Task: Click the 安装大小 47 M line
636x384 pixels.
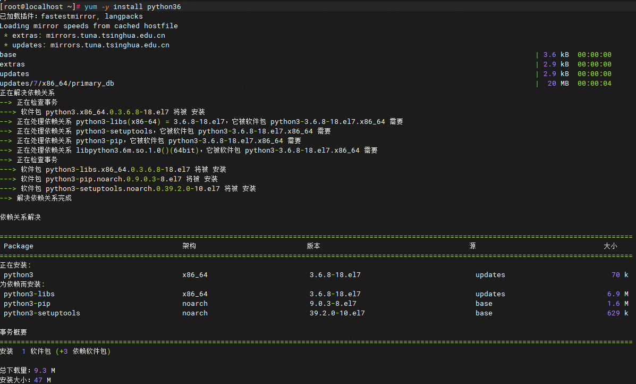Action: tap(26, 380)
